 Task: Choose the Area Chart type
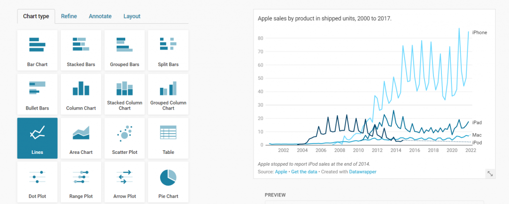tap(81, 138)
